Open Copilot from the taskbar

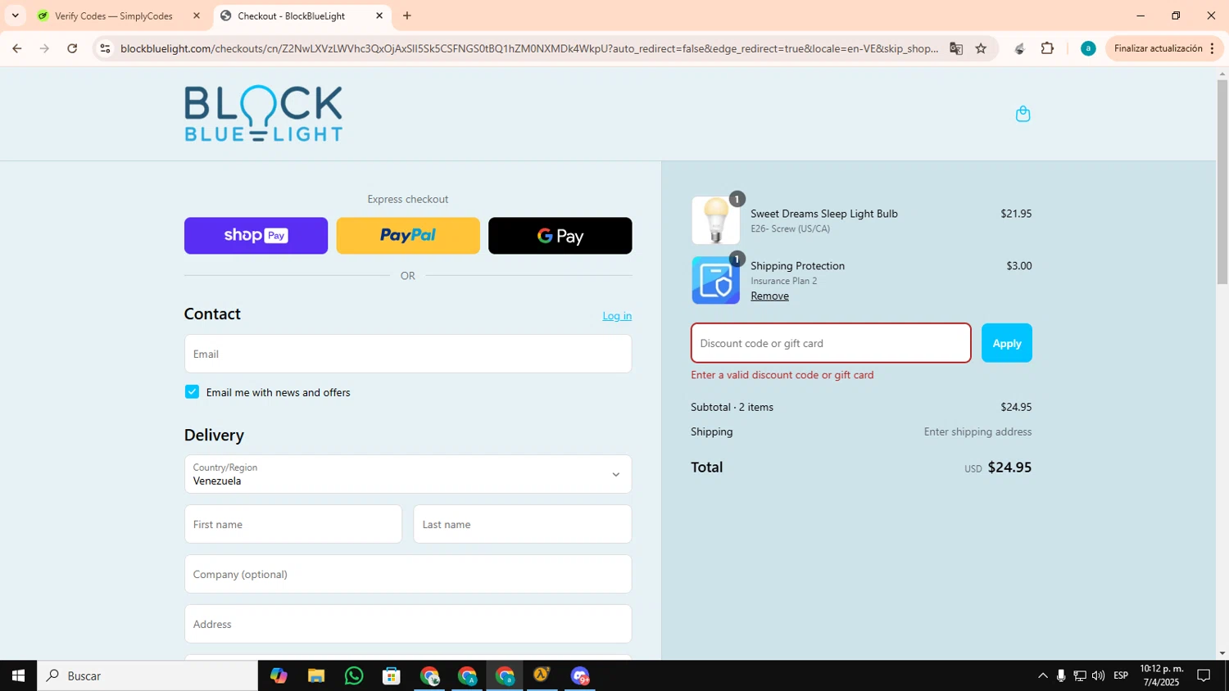[x=279, y=675]
